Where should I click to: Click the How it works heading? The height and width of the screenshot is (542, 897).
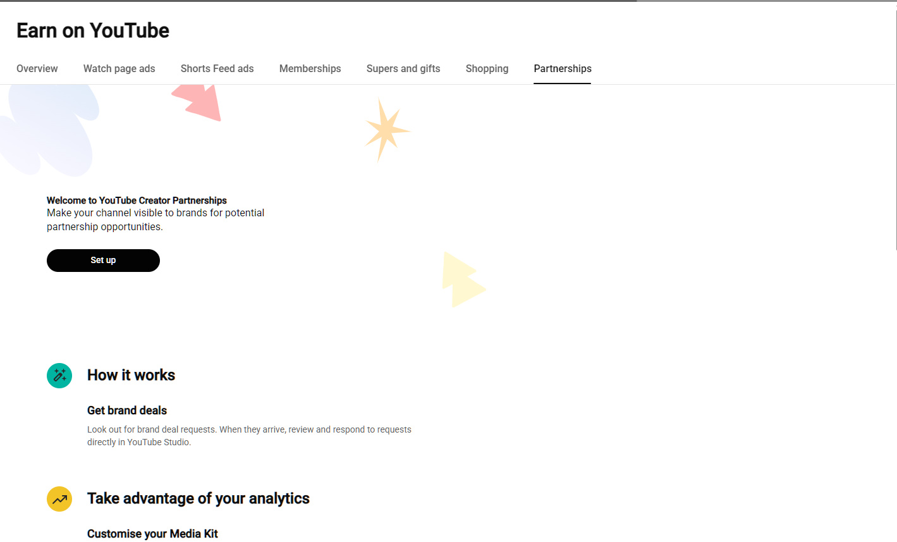pyautogui.click(x=131, y=375)
